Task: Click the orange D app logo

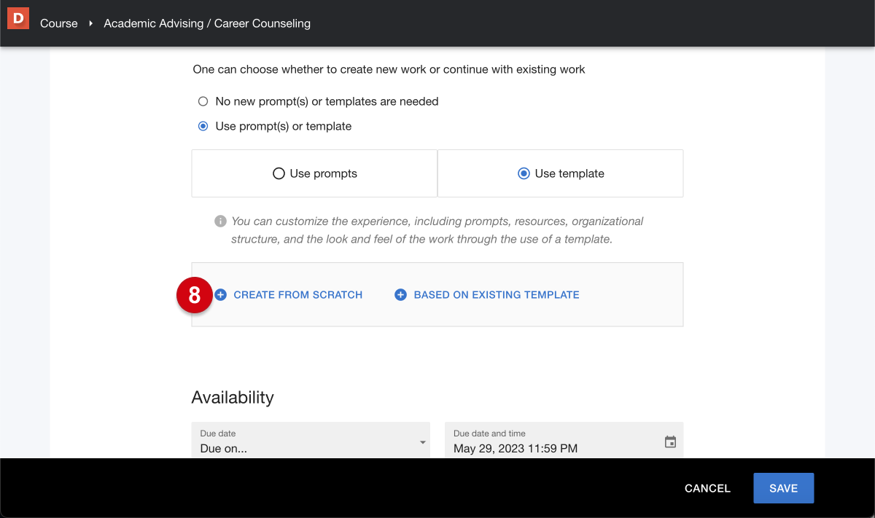Action: [x=18, y=18]
